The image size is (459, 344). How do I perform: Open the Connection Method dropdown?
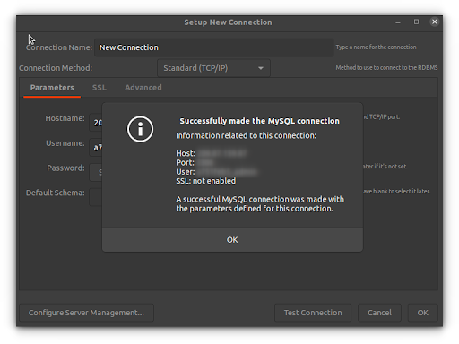(x=213, y=68)
